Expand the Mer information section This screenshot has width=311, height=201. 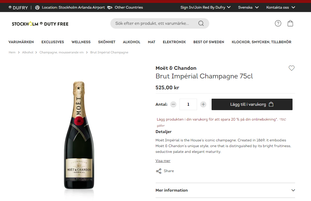point(225,190)
